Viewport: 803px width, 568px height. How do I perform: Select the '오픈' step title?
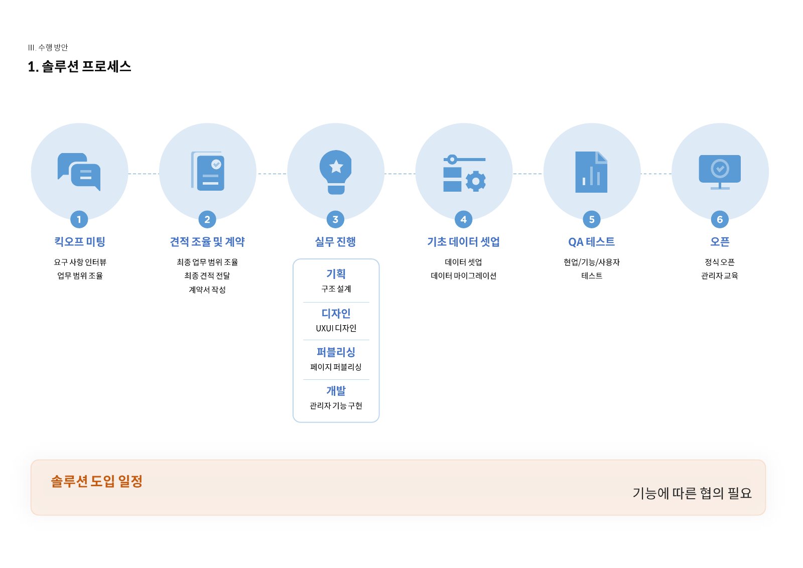[x=720, y=242]
